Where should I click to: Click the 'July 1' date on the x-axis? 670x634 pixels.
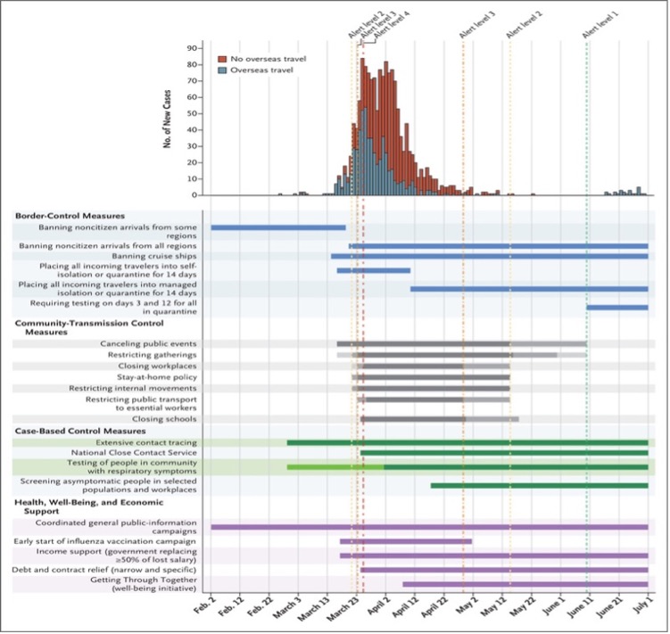tap(642, 605)
